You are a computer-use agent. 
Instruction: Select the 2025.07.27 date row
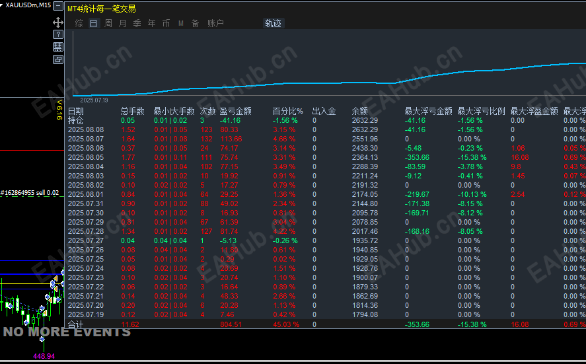[x=325, y=240]
